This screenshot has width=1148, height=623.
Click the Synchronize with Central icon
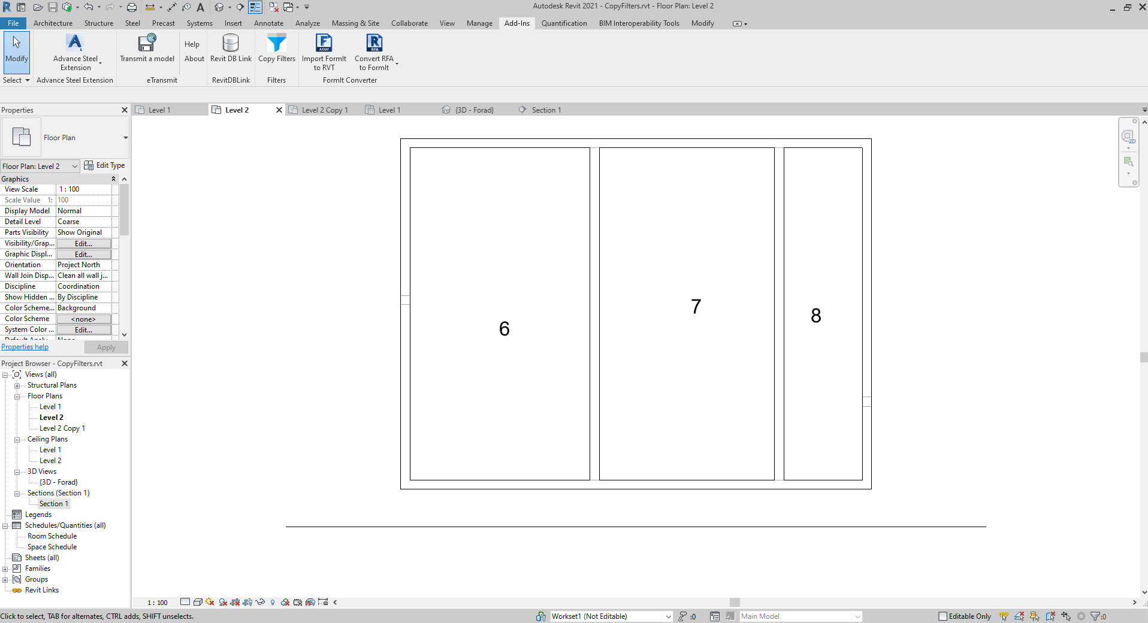click(67, 7)
